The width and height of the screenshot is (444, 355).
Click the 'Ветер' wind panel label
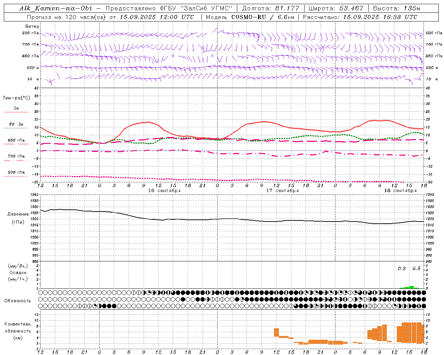[x=32, y=26]
